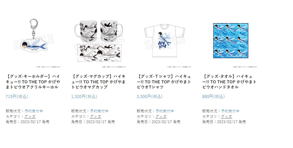The width and height of the screenshot is (293, 148).
Task: Open グッズ category link under the T-shirt
Action: point(161,117)
